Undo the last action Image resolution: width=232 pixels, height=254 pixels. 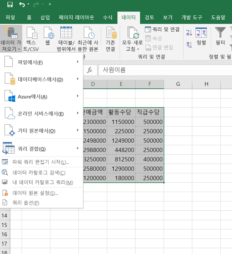[x=22, y=5]
